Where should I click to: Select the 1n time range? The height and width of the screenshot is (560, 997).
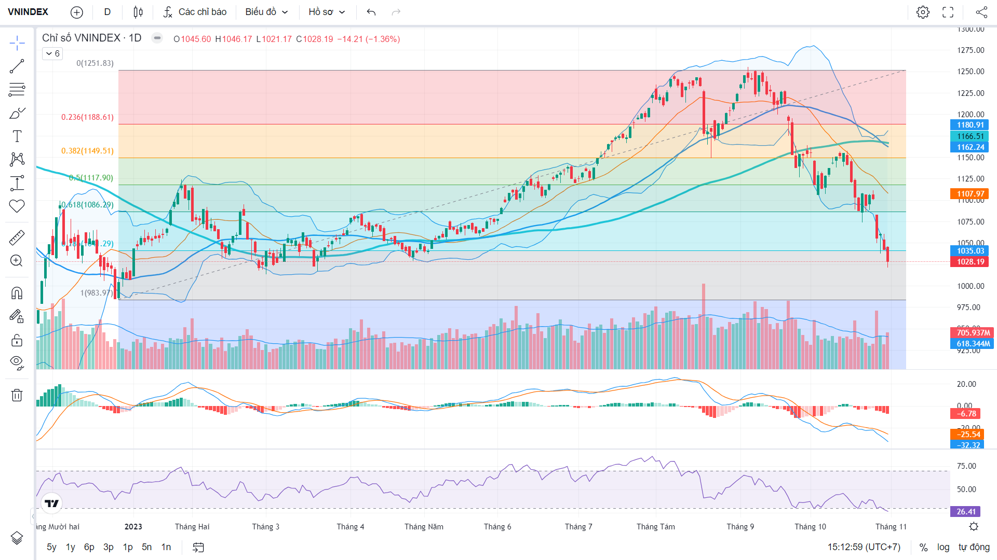click(166, 547)
